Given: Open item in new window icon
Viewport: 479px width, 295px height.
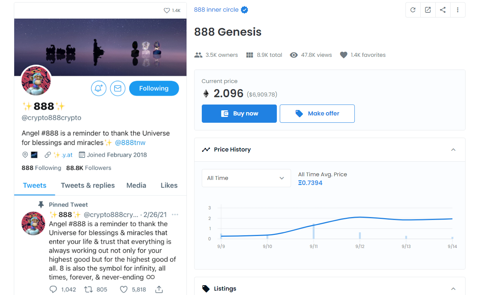Looking at the screenshot, I should (428, 10).
